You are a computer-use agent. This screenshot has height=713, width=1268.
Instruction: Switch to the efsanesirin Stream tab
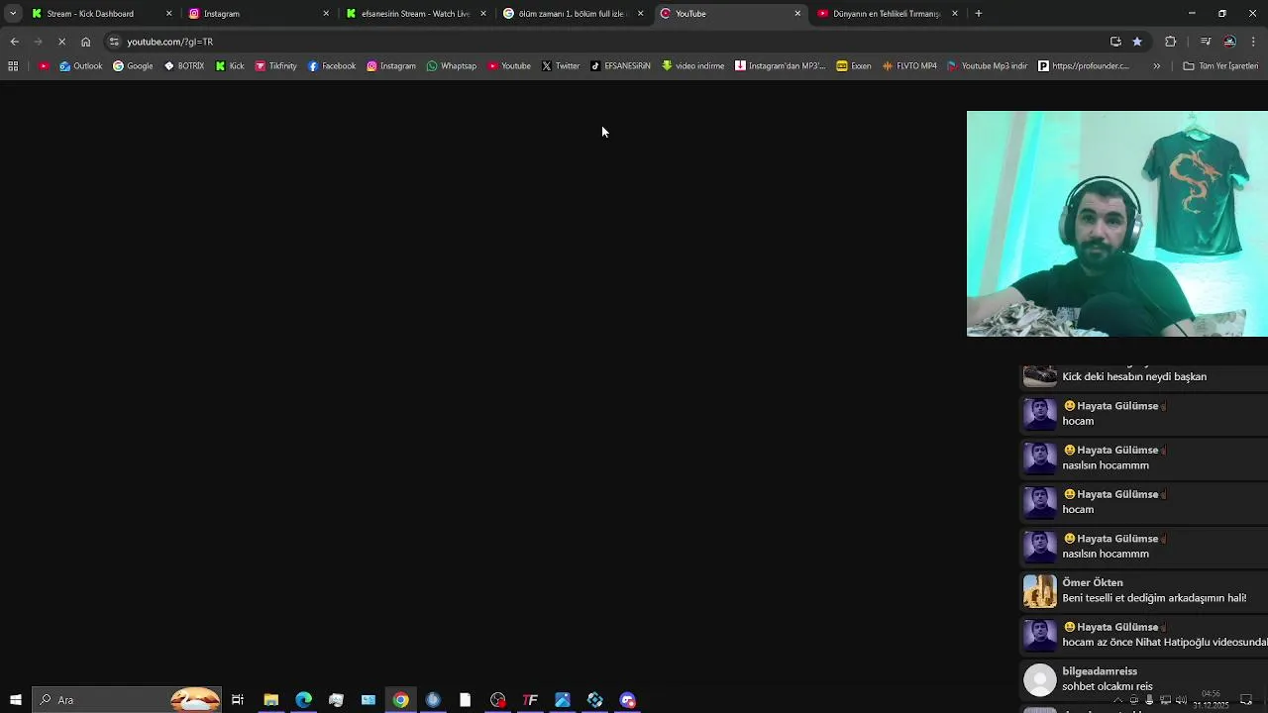point(416,14)
